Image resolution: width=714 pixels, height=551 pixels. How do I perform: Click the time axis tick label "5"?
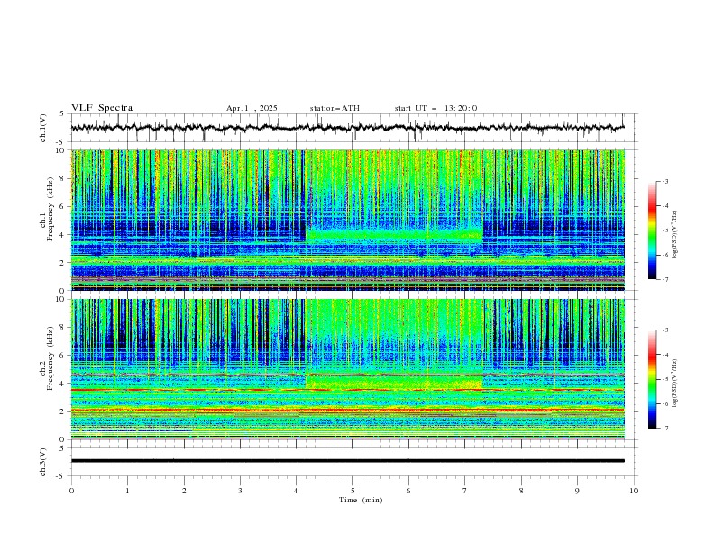352,491
